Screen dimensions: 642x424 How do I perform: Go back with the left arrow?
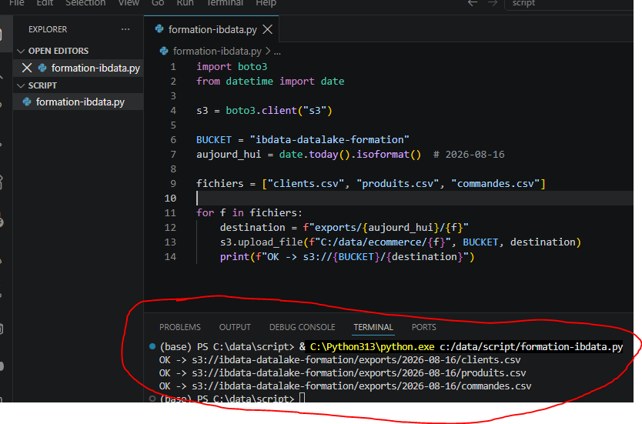(x=473, y=3)
